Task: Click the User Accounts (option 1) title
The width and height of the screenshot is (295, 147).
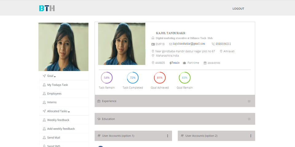Action: [118, 136]
